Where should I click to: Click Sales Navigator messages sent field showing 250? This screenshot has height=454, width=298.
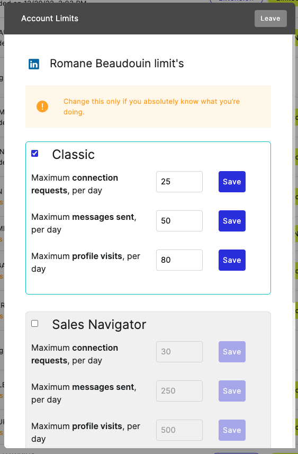click(179, 391)
